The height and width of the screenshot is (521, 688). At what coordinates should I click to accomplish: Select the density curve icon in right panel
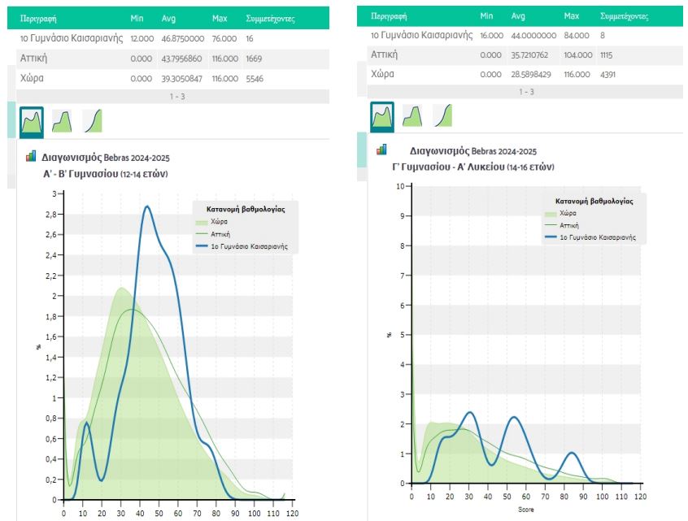(382, 117)
